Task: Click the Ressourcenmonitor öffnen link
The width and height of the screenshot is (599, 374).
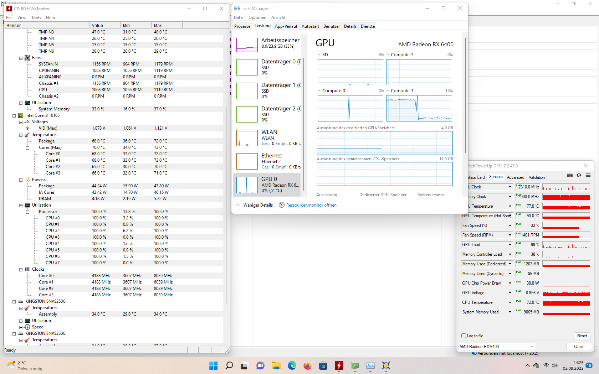Action: click(x=311, y=205)
